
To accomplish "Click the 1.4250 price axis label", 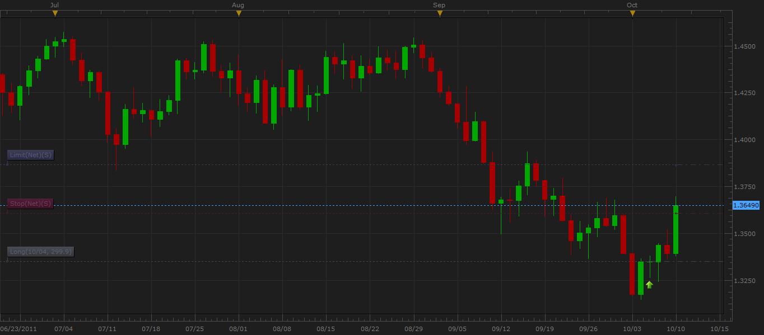I will (x=744, y=93).
